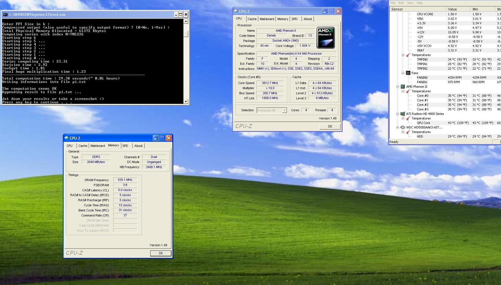
Task: Open SPD tab in processor CPU-Z window
Action: tap(294, 19)
